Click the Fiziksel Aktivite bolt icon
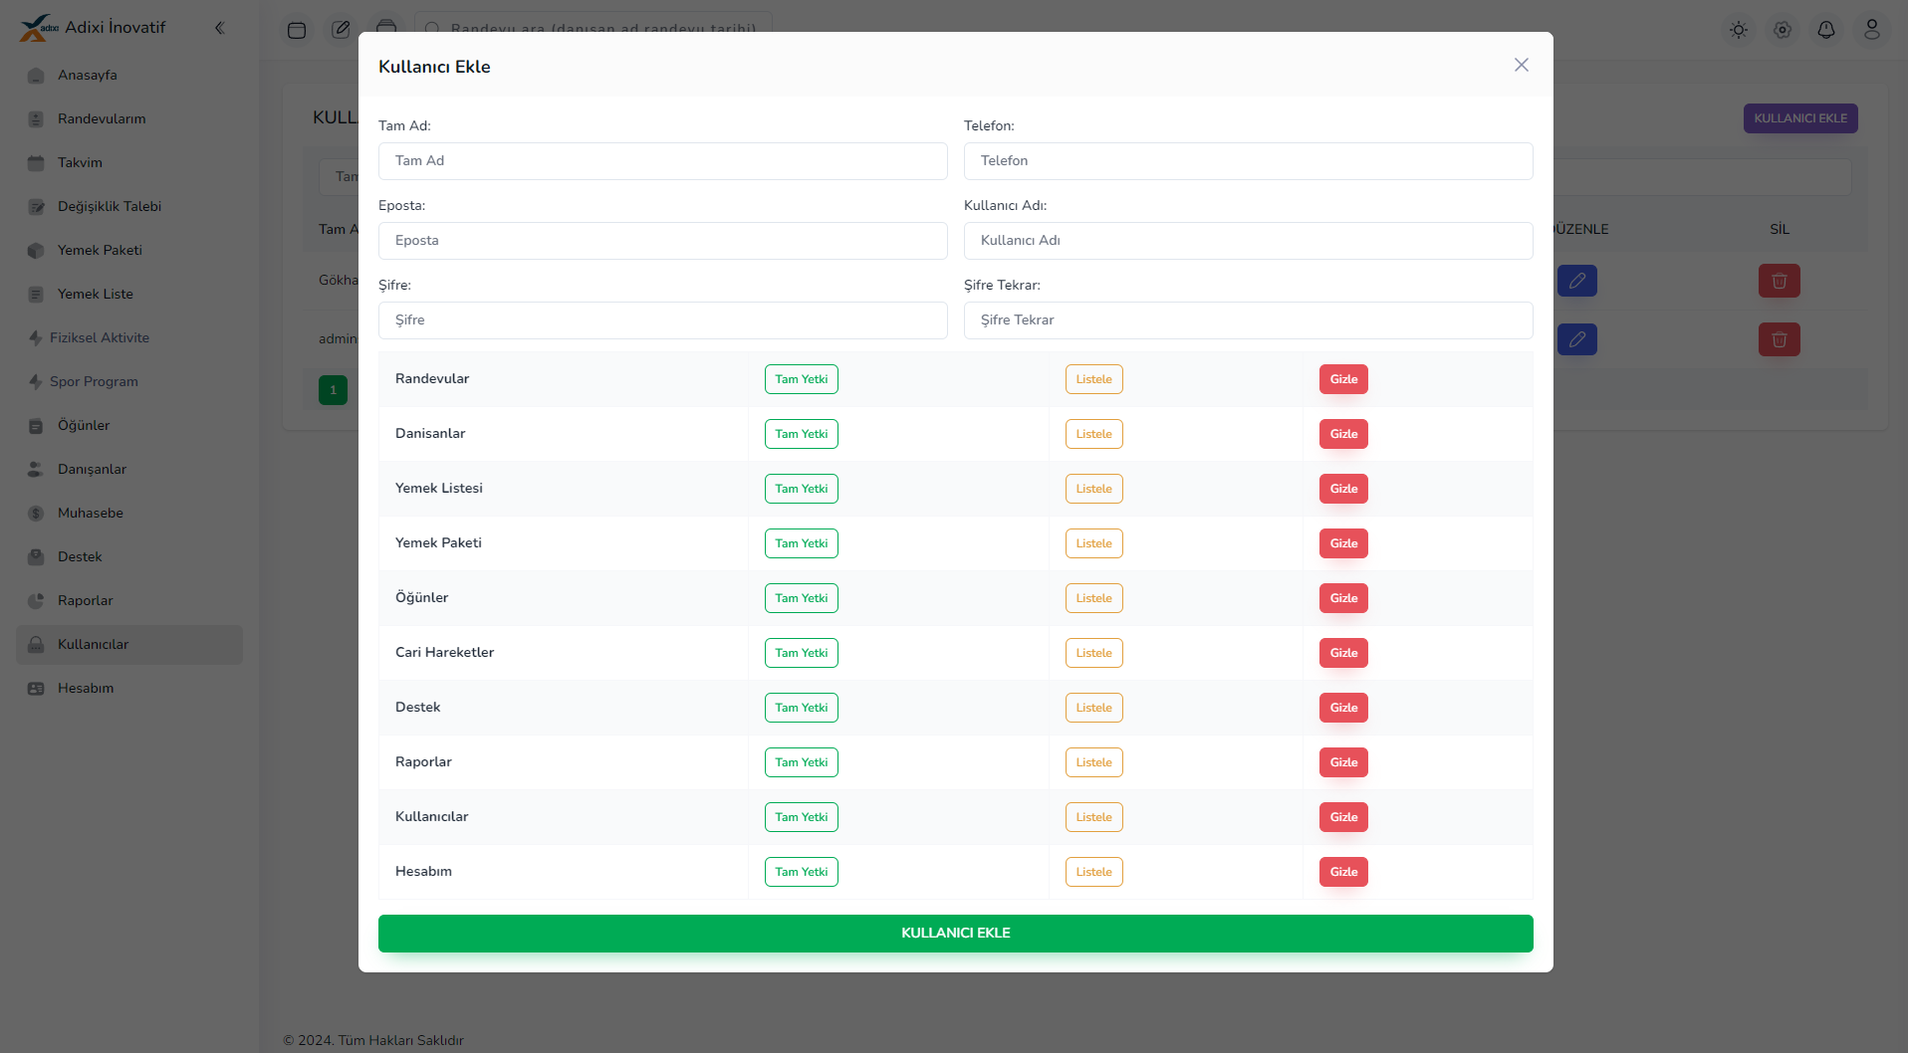This screenshot has width=1908, height=1053. pyautogui.click(x=36, y=338)
